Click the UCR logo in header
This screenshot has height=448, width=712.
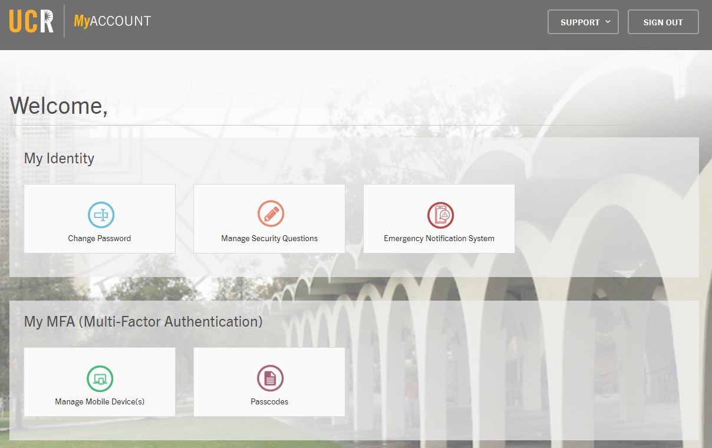tap(31, 22)
